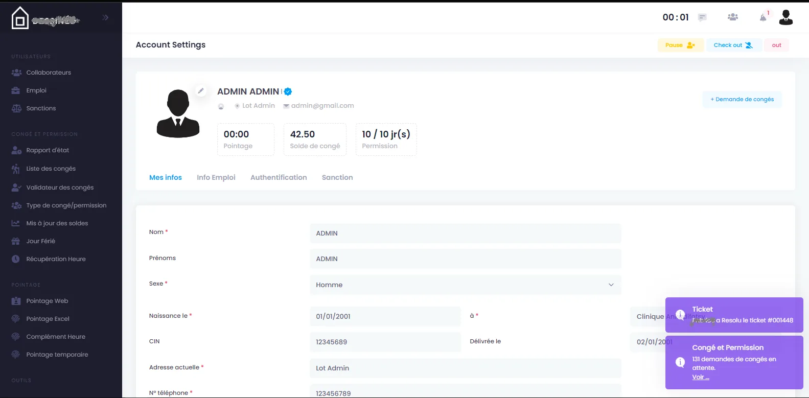
Task: Click the CIN input field
Action: (385, 342)
